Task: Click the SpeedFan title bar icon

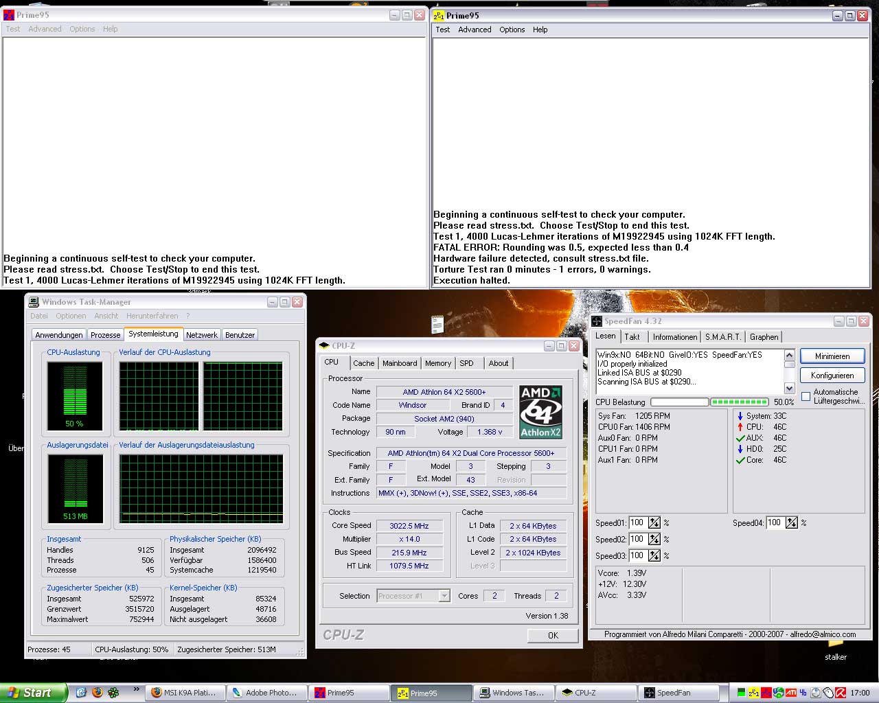Action: click(597, 321)
